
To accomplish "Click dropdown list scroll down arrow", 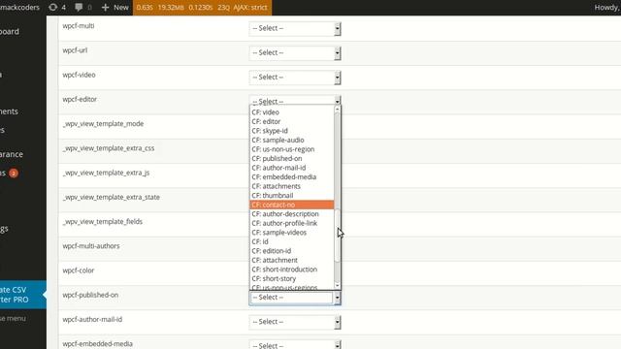I will (x=338, y=285).
